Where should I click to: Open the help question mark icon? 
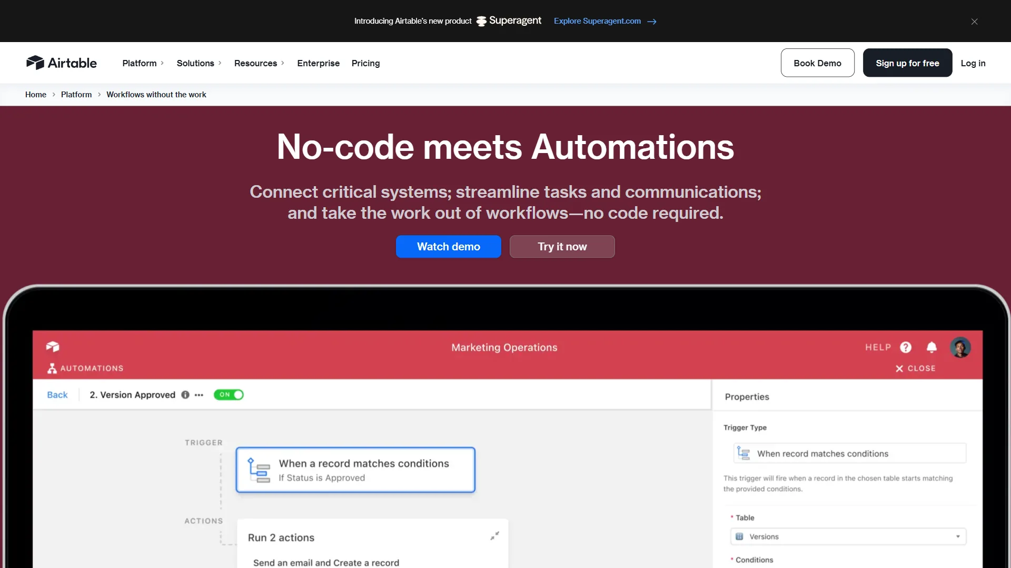tap(906, 348)
